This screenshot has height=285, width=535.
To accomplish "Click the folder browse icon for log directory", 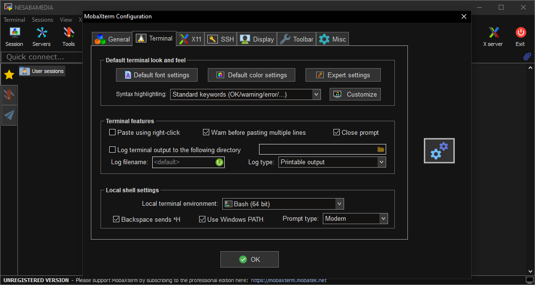I will point(380,150).
